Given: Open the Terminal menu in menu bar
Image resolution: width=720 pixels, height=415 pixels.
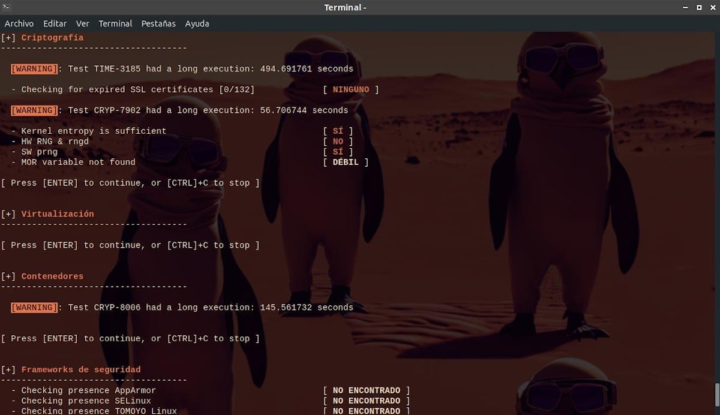Looking at the screenshot, I should coord(115,23).
